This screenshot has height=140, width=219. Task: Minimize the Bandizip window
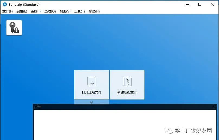coord(188,4)
